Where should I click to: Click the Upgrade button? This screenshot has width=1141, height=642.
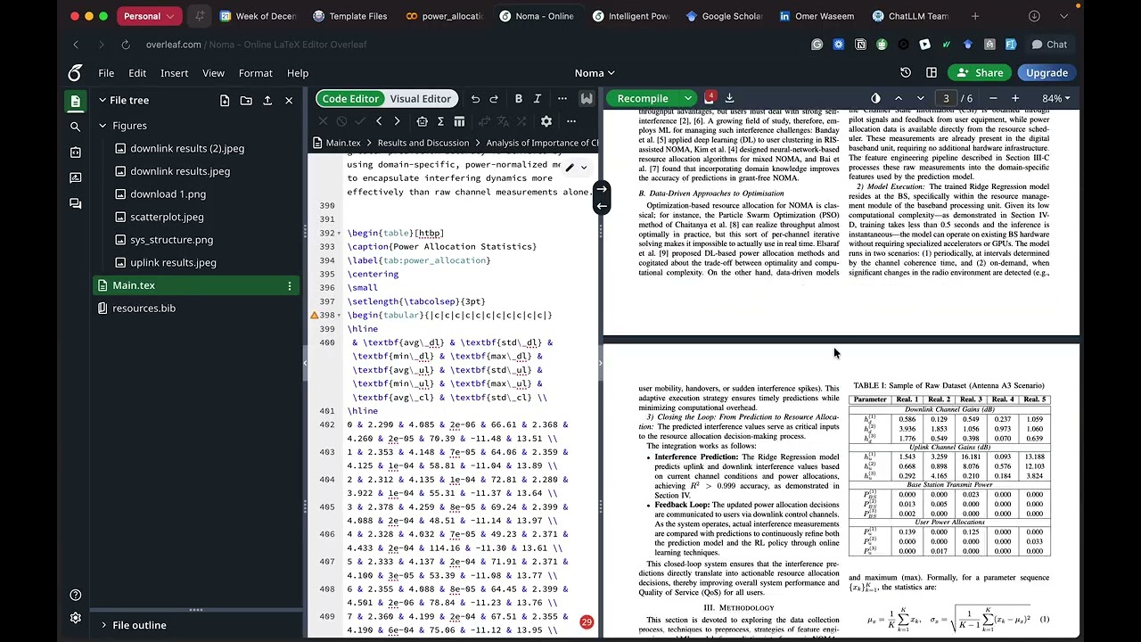click(1047, 73)
